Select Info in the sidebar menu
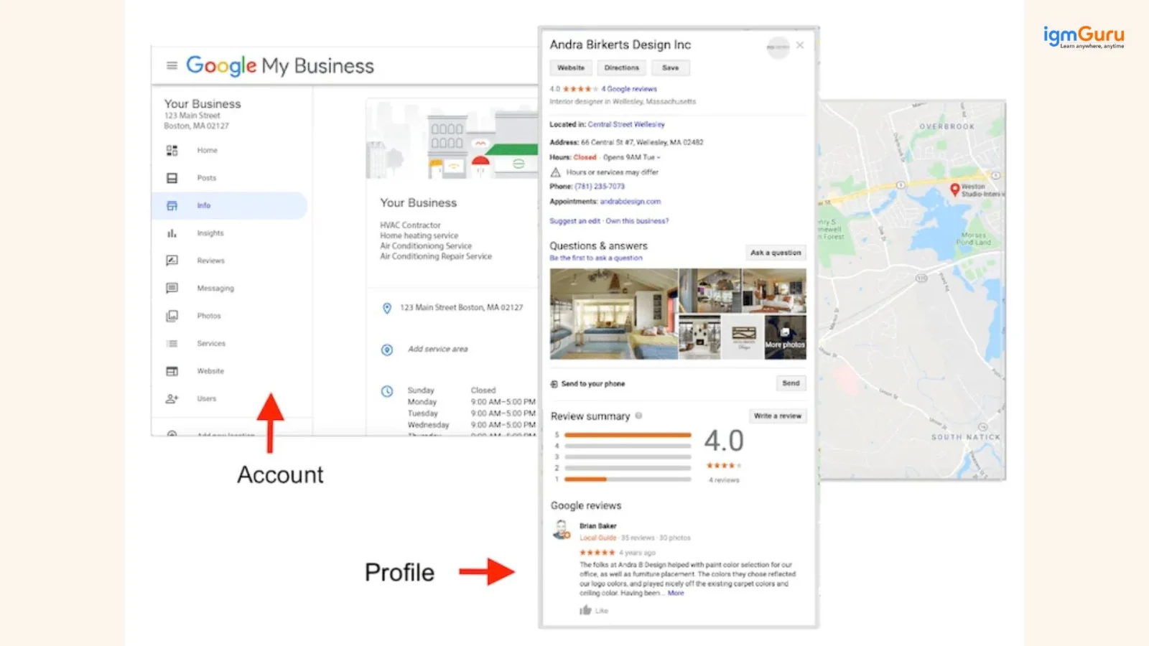 204,206
